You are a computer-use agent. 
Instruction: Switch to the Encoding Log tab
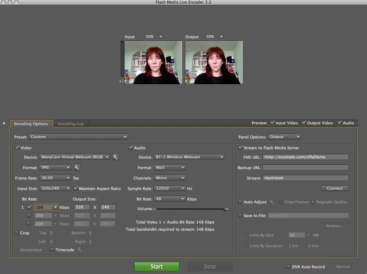pyautogui.click(x=71, y=124)
